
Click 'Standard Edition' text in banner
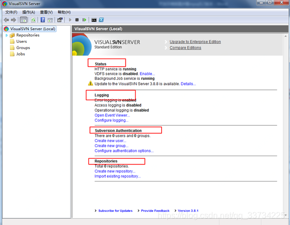tap(108, 47)
